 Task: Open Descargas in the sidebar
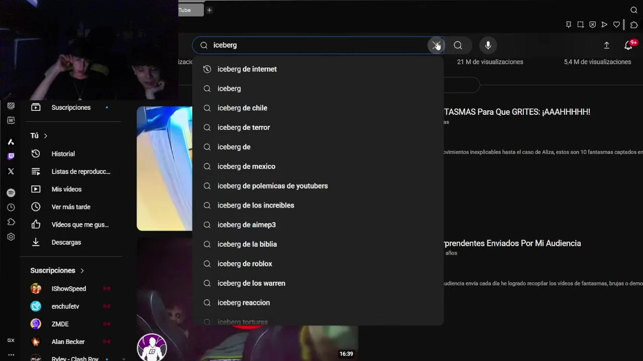pos(71,242)
